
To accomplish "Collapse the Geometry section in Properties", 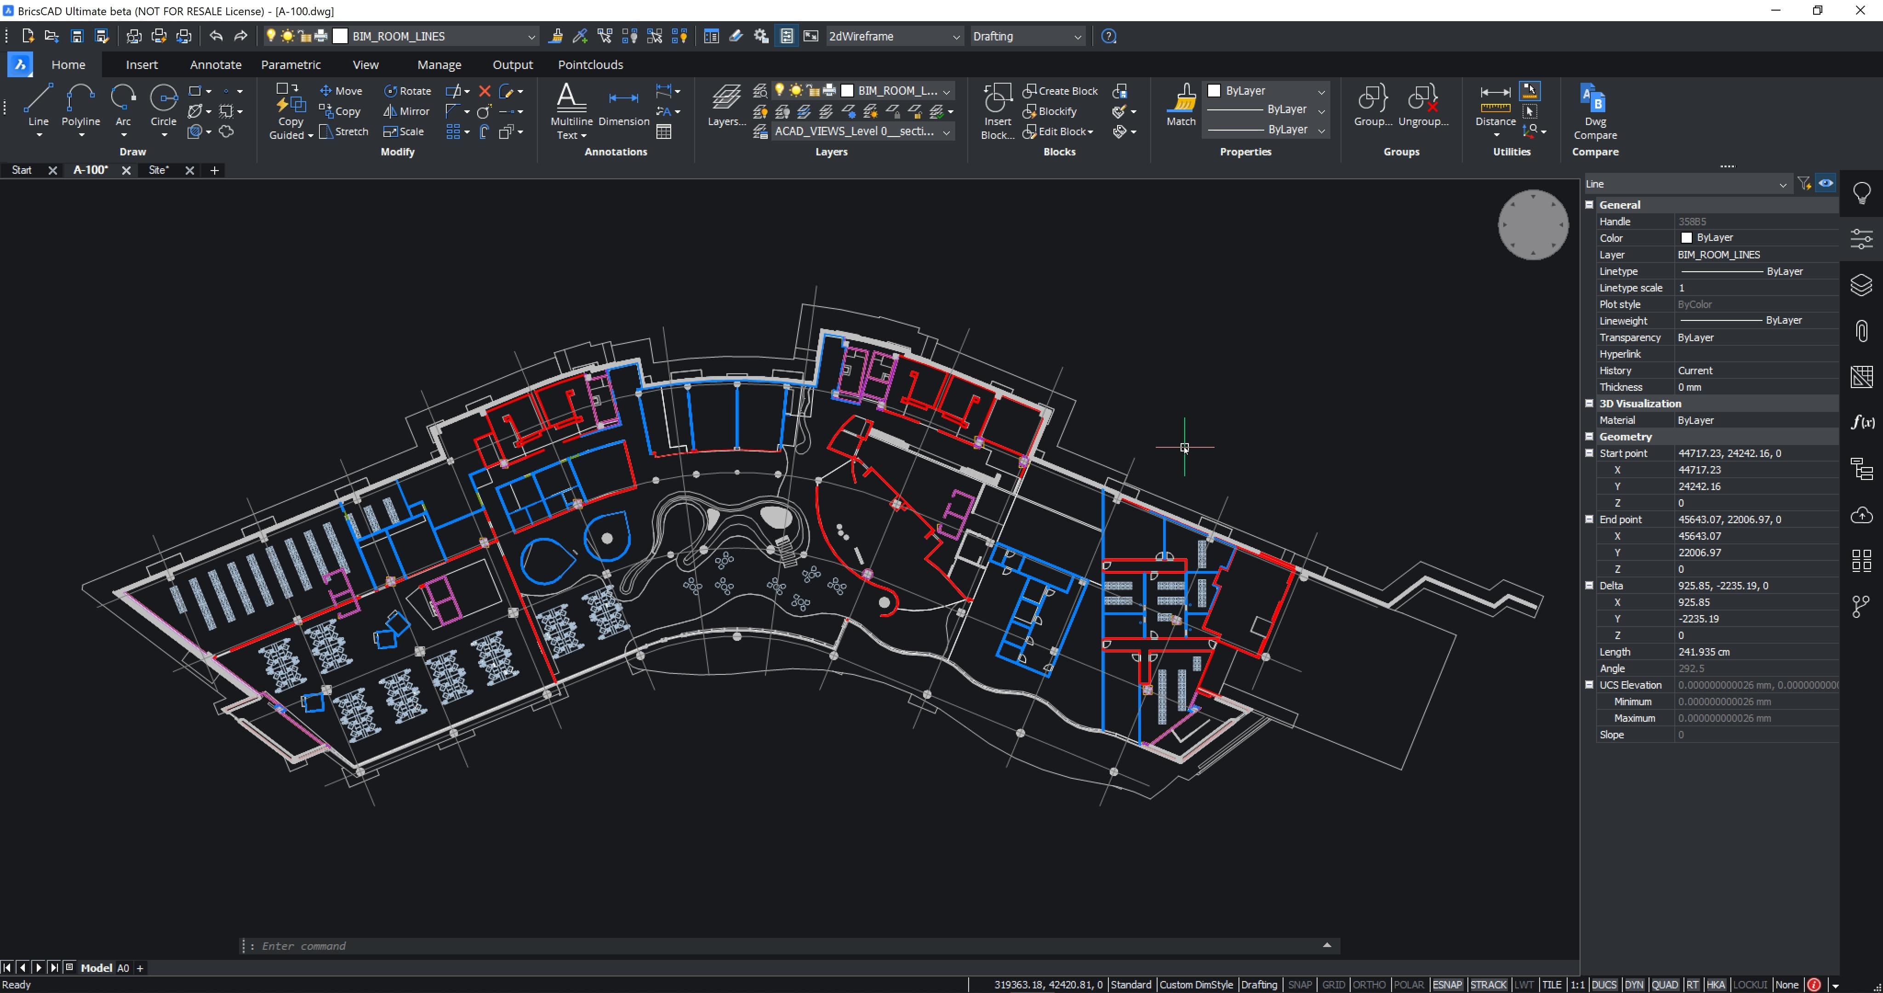I will tap(1589, 437).
